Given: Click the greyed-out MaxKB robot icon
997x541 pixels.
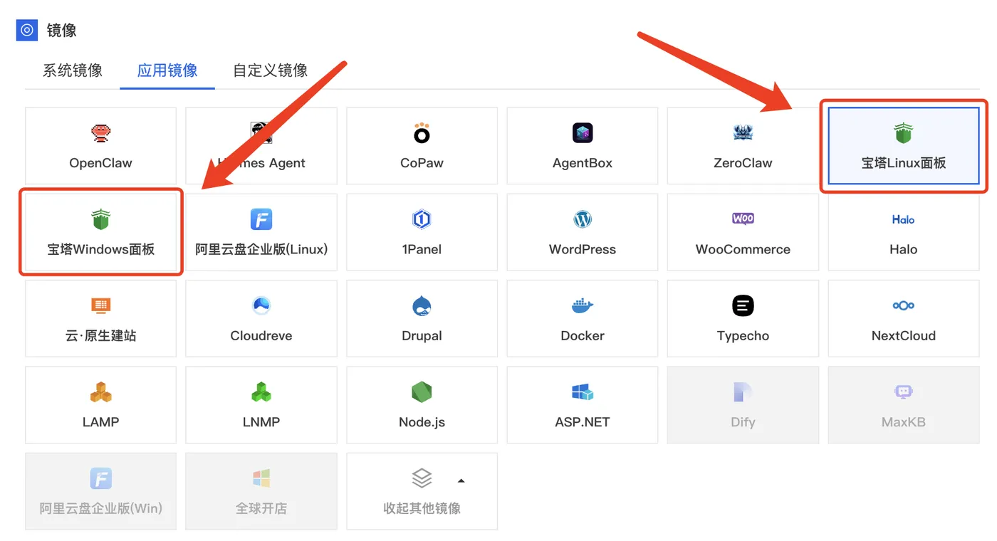Looking at the screenshot, I should [x=904, y=392].
